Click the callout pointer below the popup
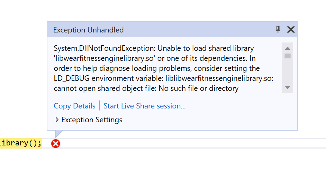This screenshot has width=326, height=181. pyautogui.click(x=58, y=133)
